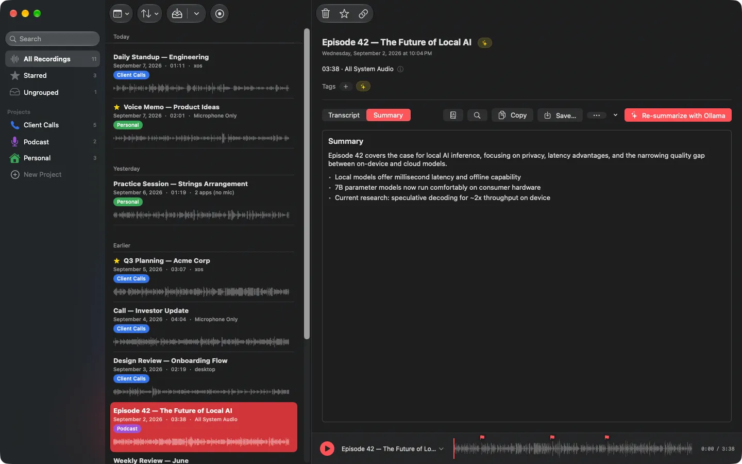This screenshot has width=742, height=464.
Task: Search within summary using magnifier button
Action: coord(477,115)
